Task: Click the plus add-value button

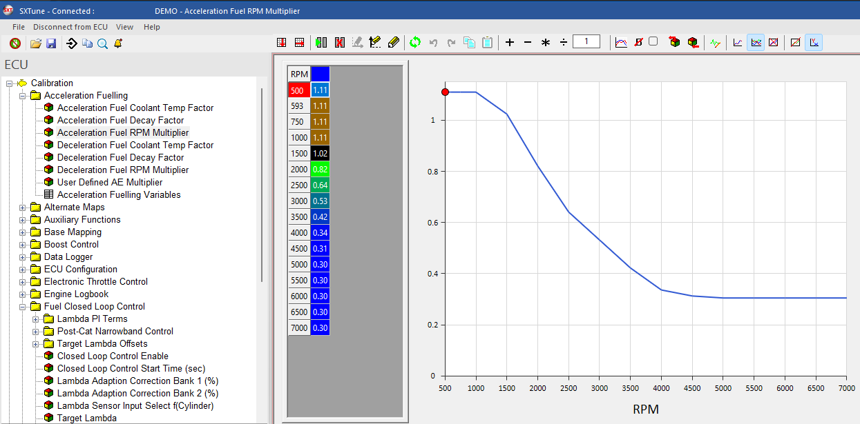Action: (510, 42)
